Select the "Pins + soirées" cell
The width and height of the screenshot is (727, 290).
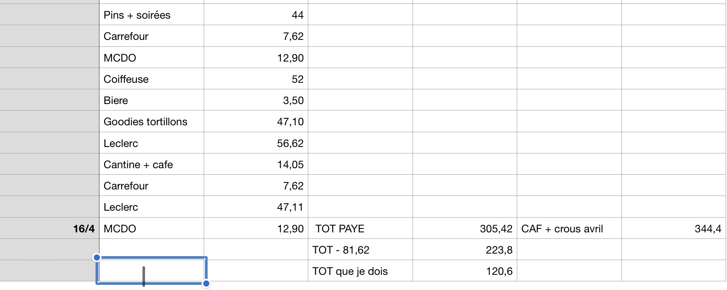[x=151, y=15]
